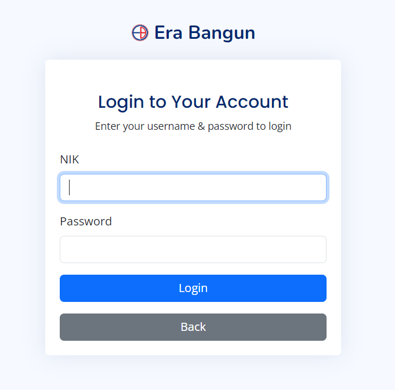Image resolution: width=395 pixels, height=390 pixels.
Task: Go back using the gray Back button
Action: coord(193,327)
